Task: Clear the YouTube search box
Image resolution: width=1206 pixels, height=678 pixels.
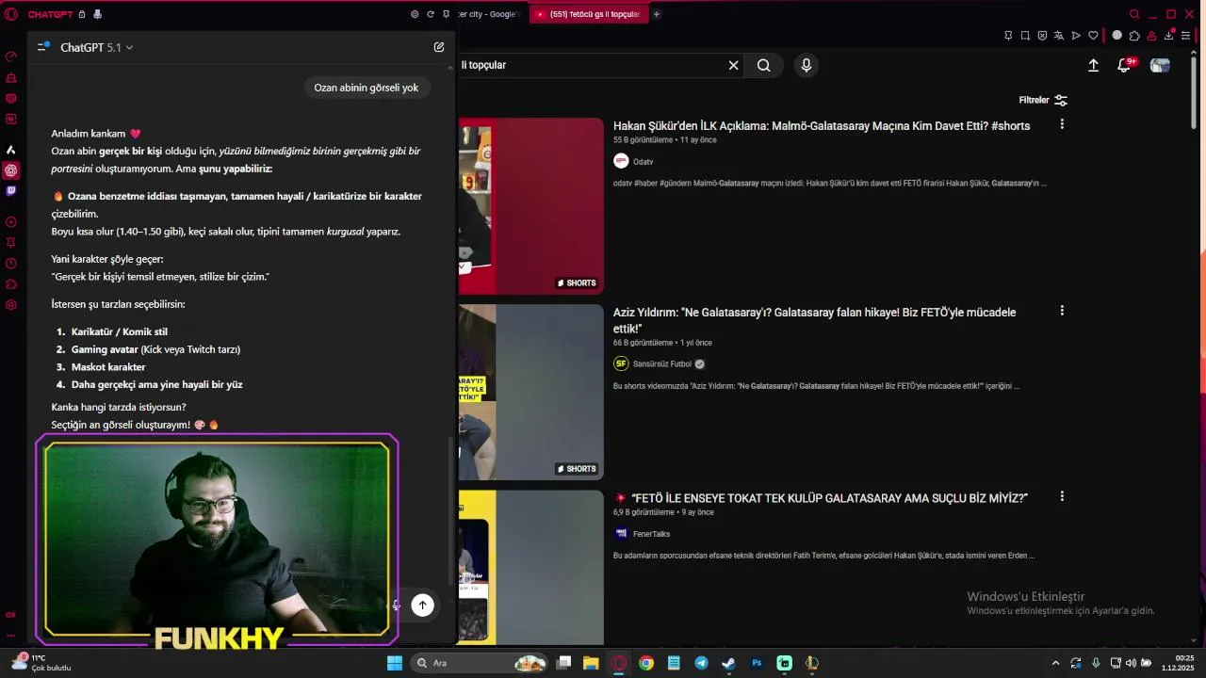Action: pos(733,65)
